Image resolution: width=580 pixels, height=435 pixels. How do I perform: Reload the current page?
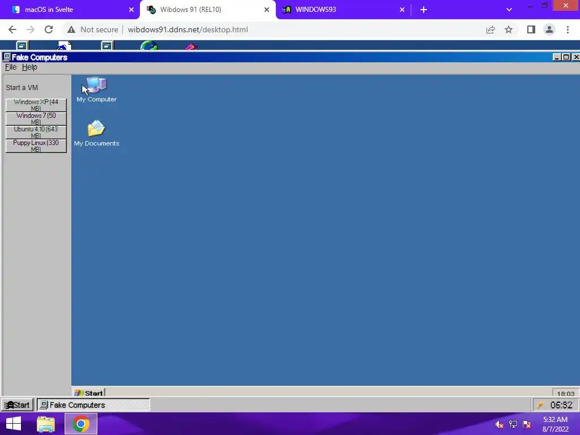click(49, 29)
